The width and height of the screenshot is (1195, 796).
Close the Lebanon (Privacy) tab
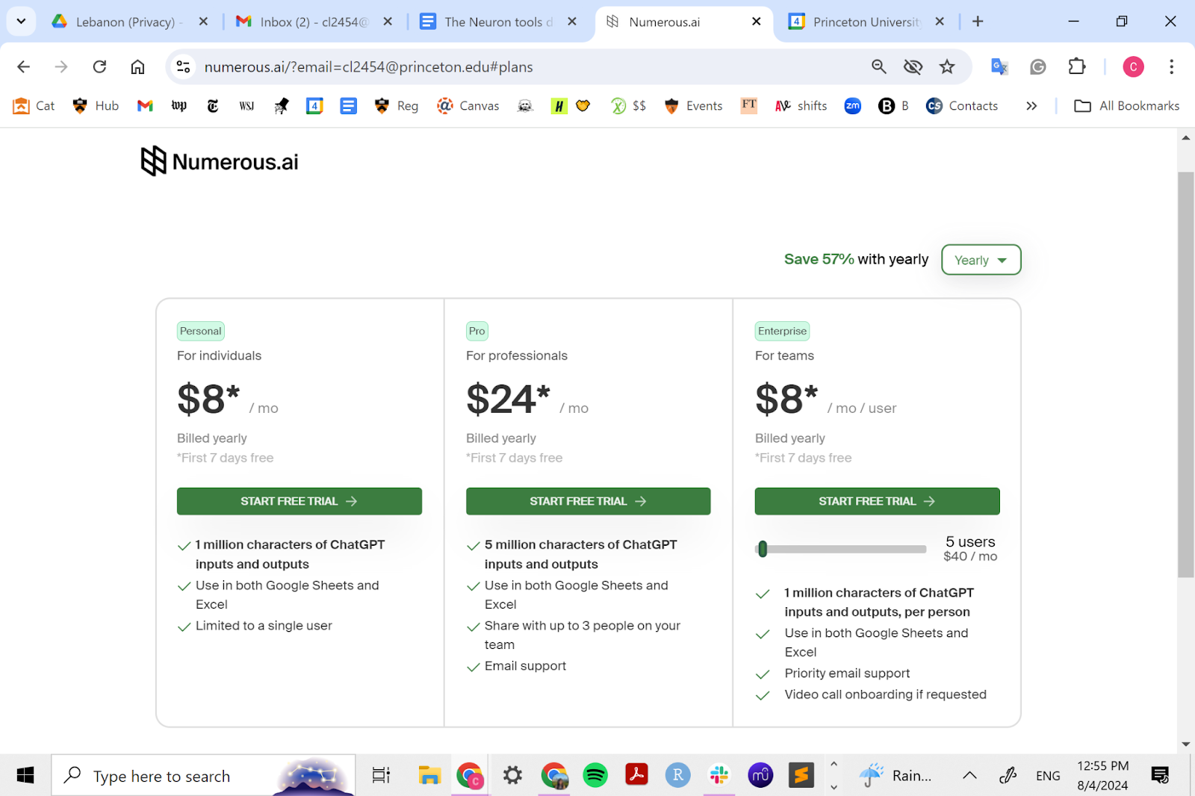tap(203, 22)
